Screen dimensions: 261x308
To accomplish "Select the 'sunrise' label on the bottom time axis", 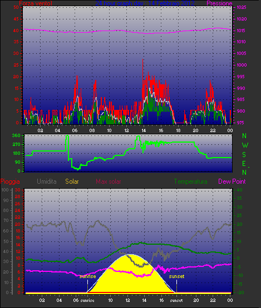I will [x=87, y=300].
